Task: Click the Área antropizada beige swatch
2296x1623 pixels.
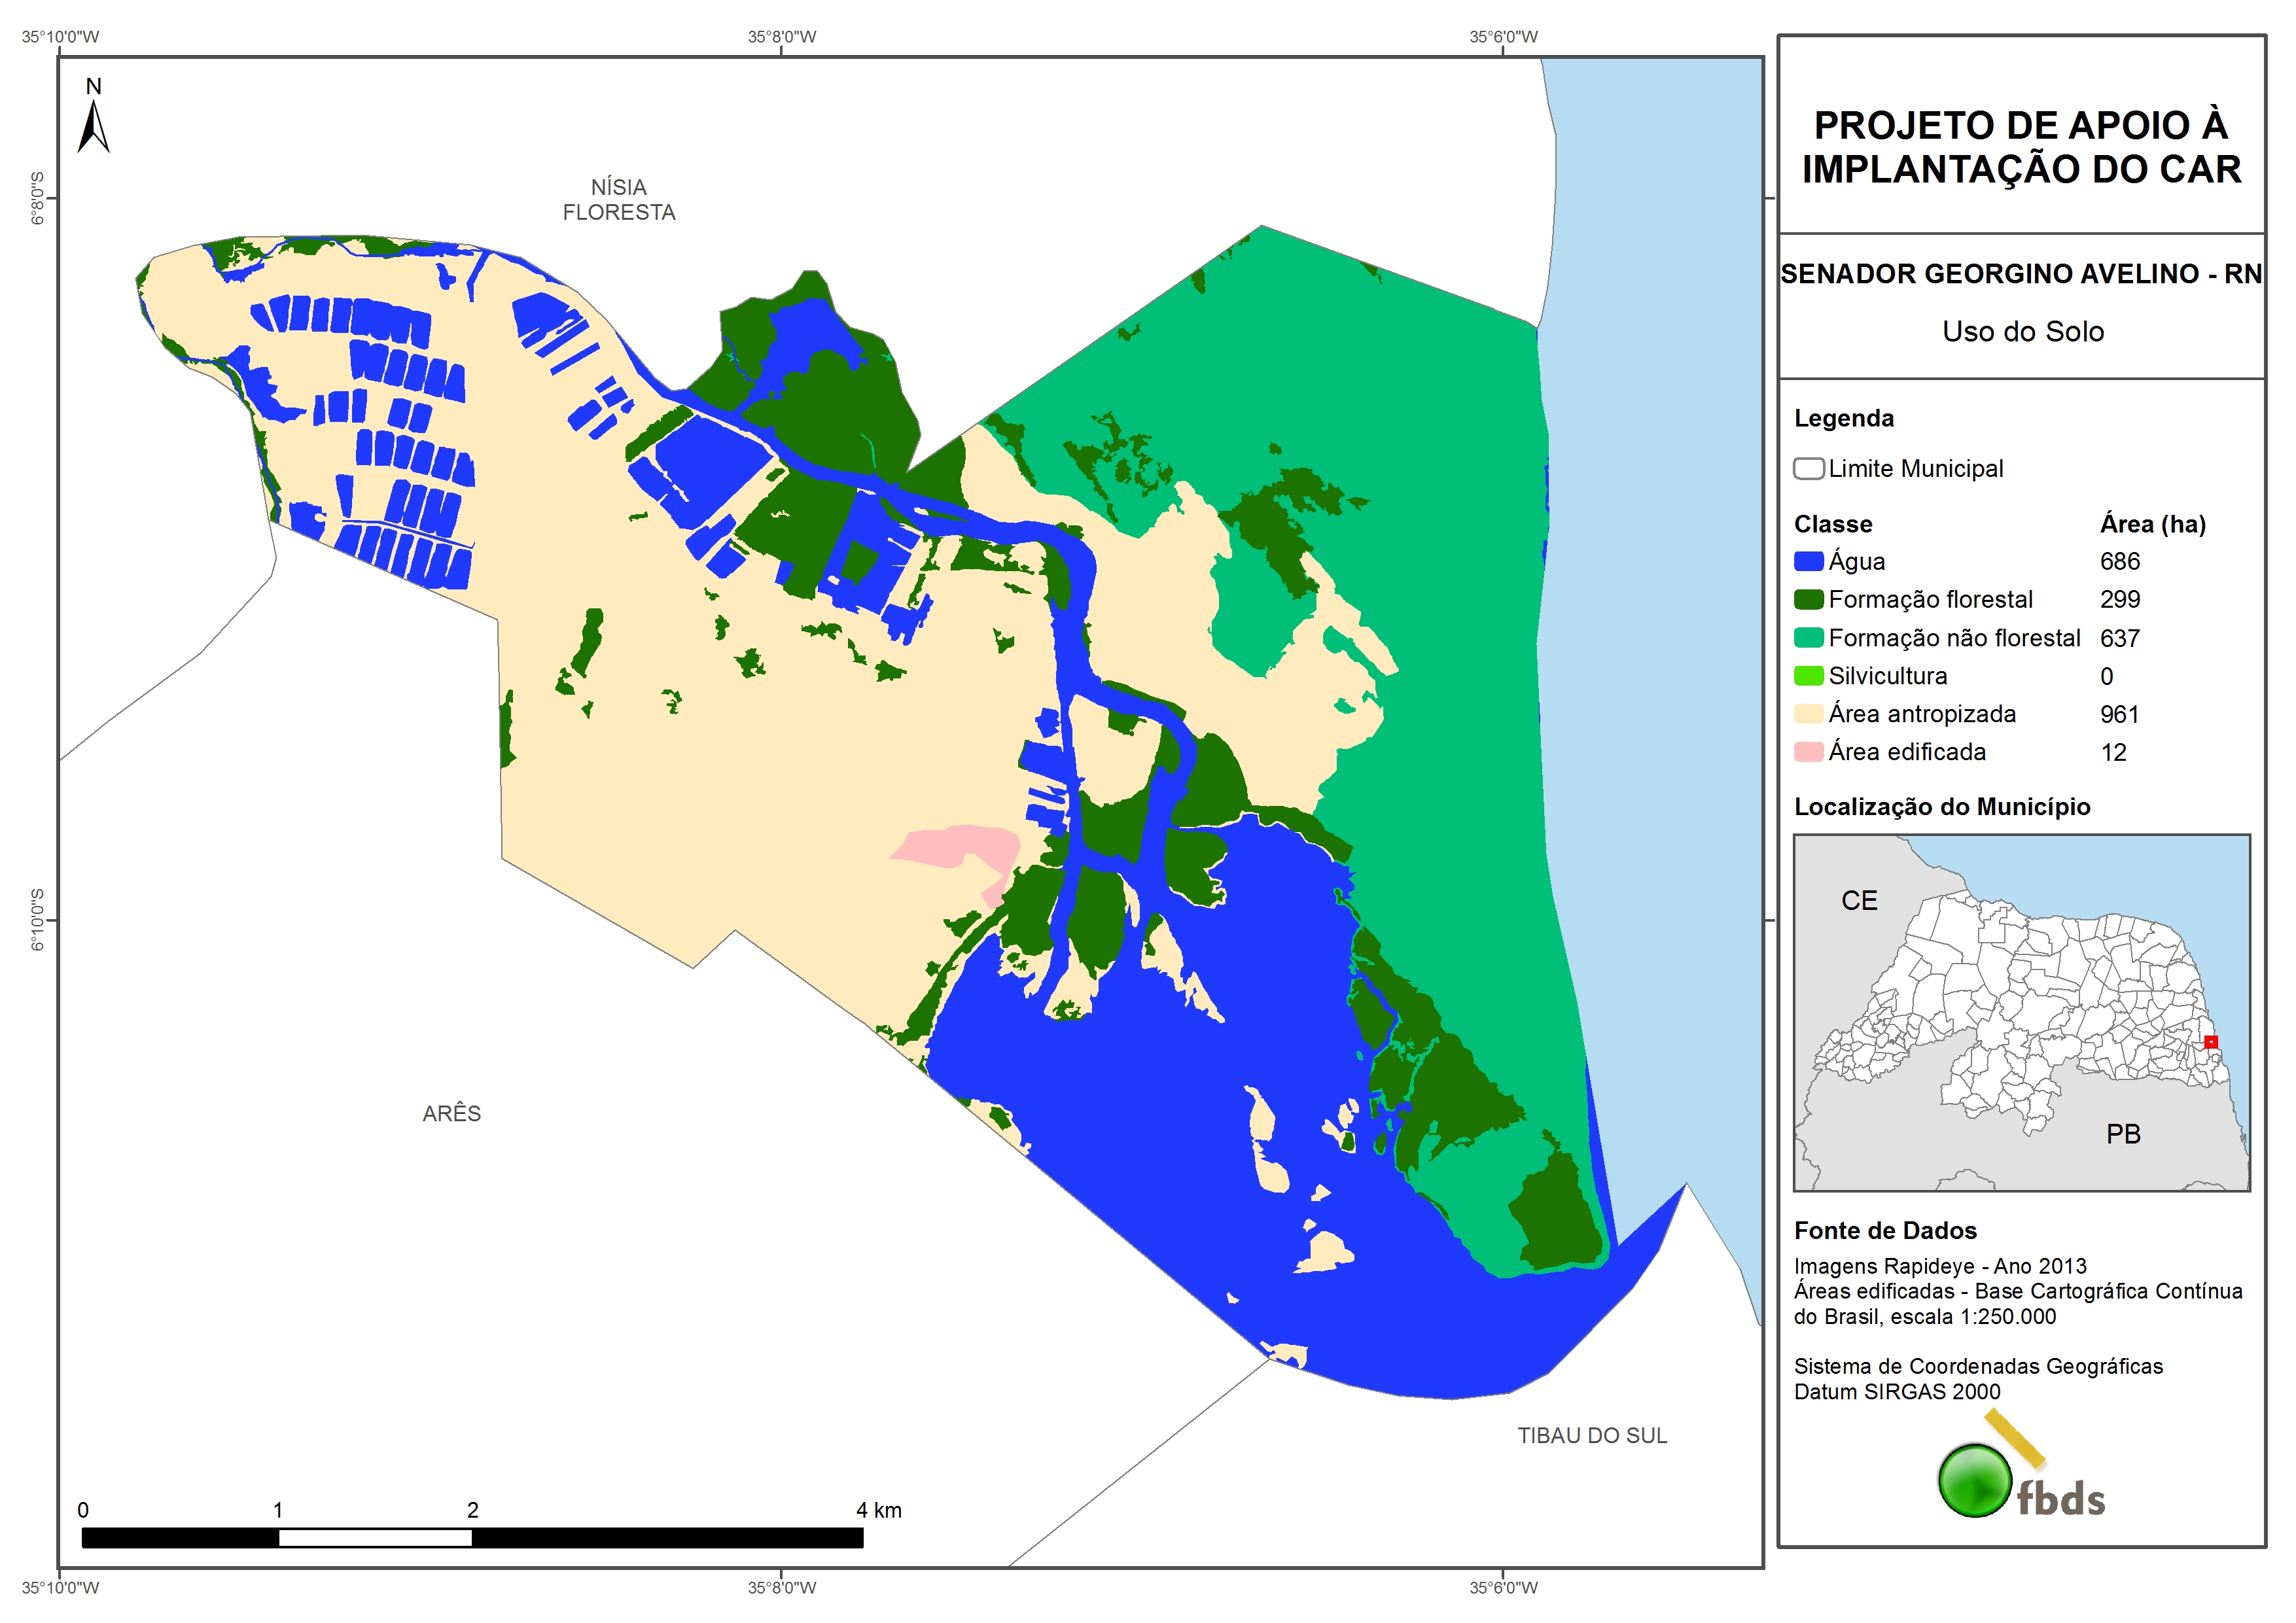Action: coord(1808,714)
